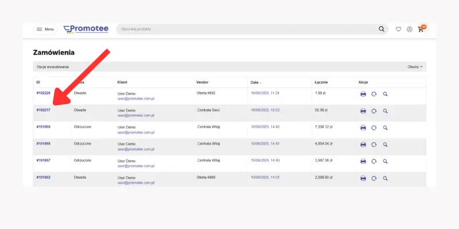Open the user account icon
459x229 pixels.
(x=410, y=29)
